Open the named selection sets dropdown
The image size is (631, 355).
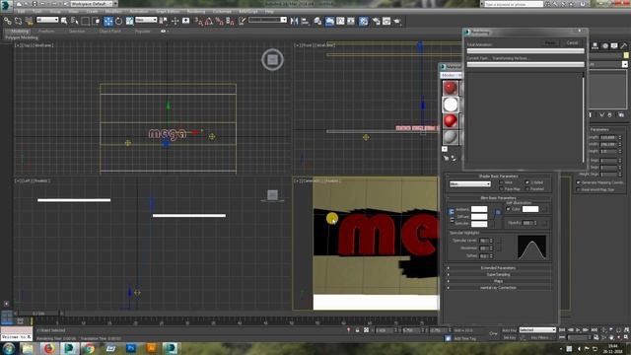[x=267, y=20]
